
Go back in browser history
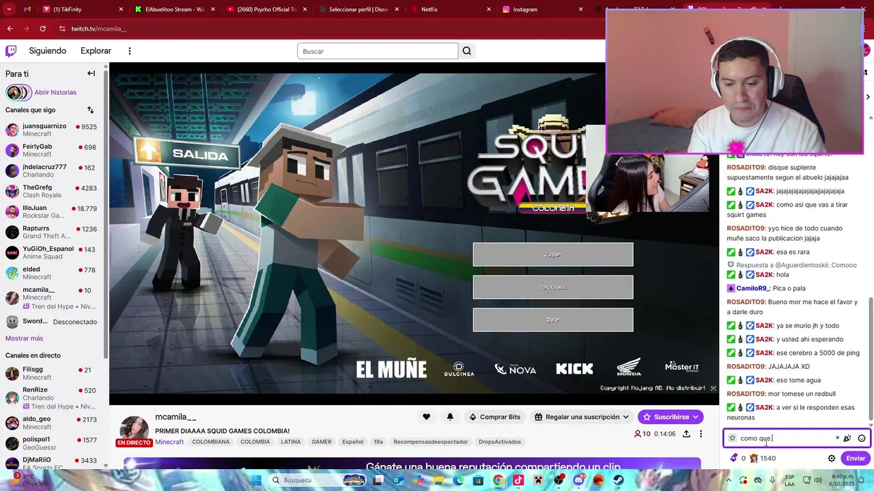10,29
